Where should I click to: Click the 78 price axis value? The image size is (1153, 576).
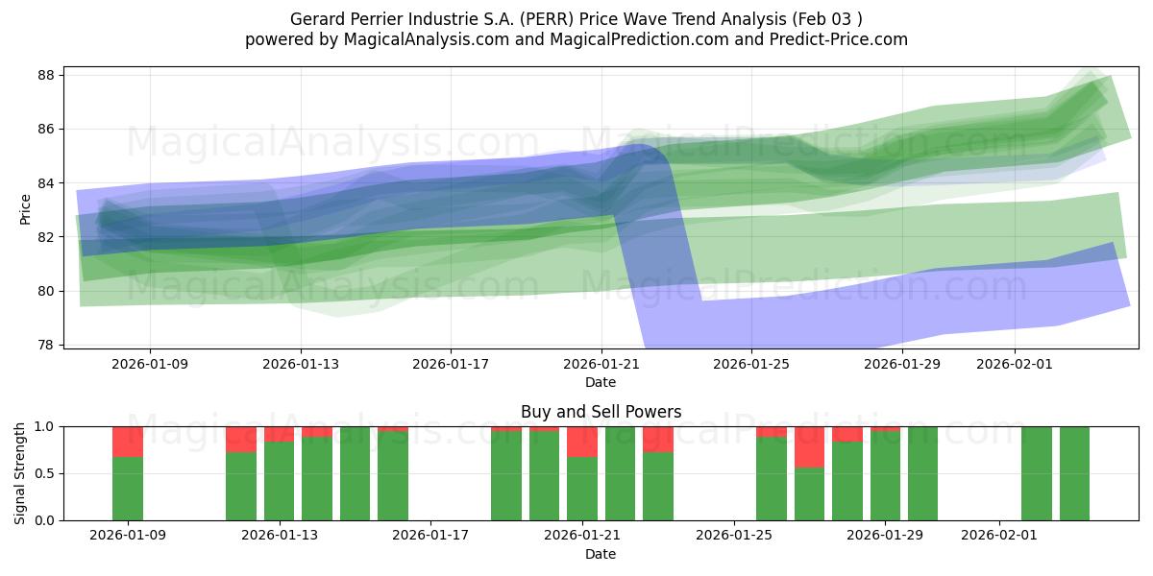point(50,344)
